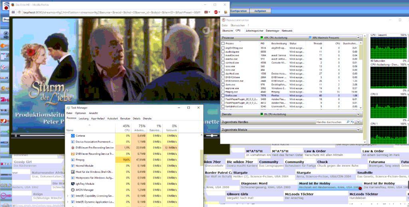The height and width of the screenshot is (207, 409).
Task: Check the firefox.exe process checkbox
Action: click(223, 96)
